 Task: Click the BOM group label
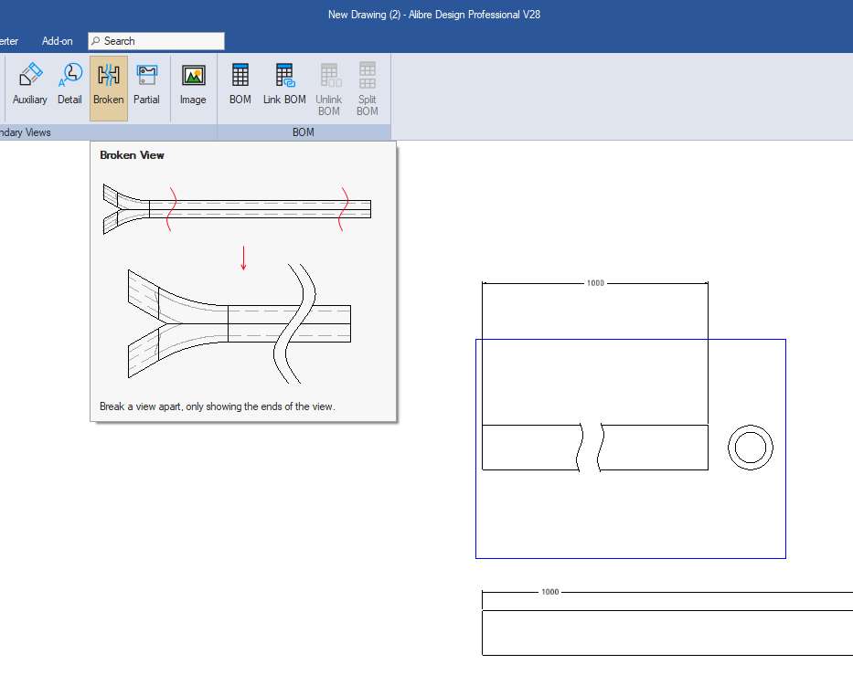(303, 132)
